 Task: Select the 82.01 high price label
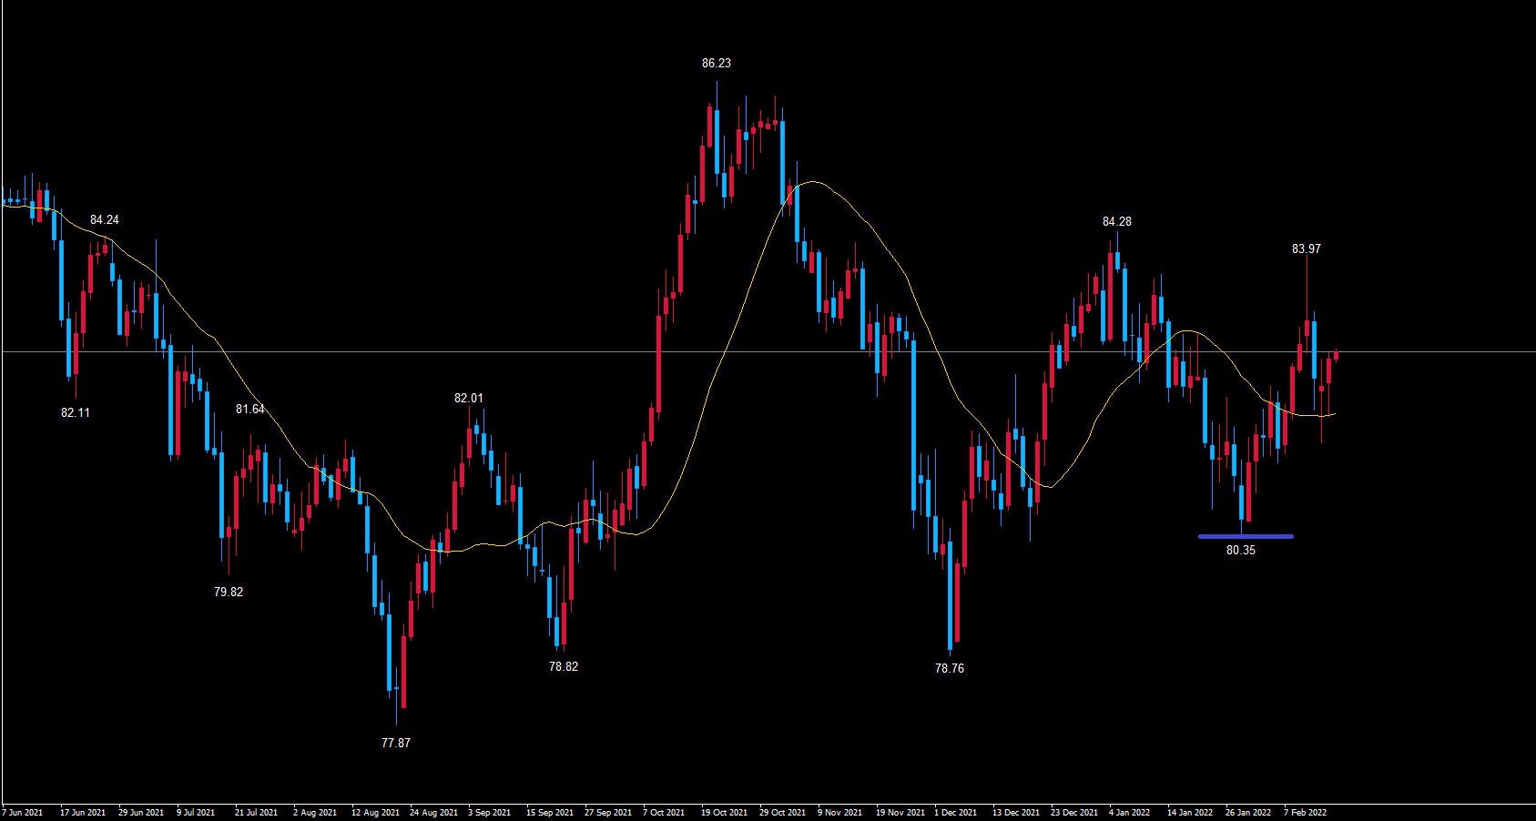pyautogui.click(x=468, y=398)
